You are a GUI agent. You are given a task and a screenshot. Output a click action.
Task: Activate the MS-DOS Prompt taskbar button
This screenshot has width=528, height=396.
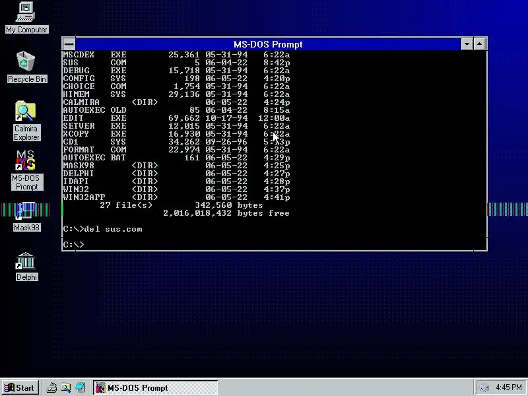pyautogui.click(x=155, y=387)
